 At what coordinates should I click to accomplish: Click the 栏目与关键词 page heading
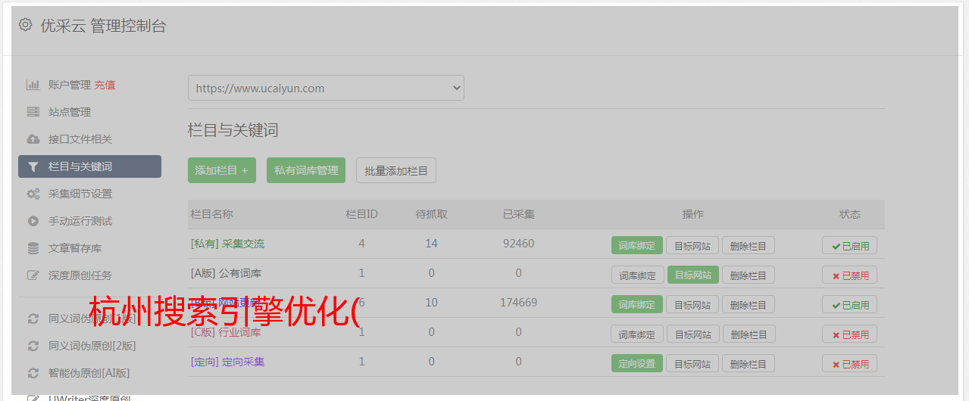pyautogui.click(x=233, y=130)
